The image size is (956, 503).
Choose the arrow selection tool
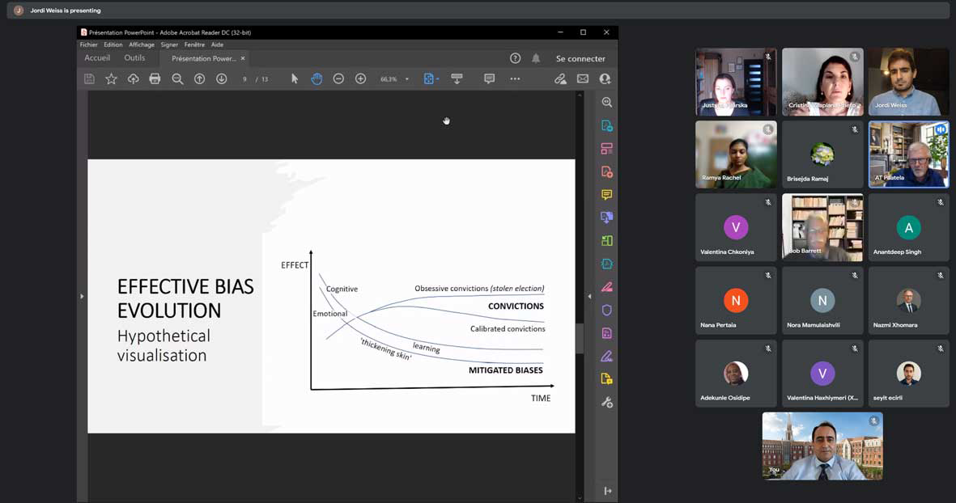pos(295,78)
